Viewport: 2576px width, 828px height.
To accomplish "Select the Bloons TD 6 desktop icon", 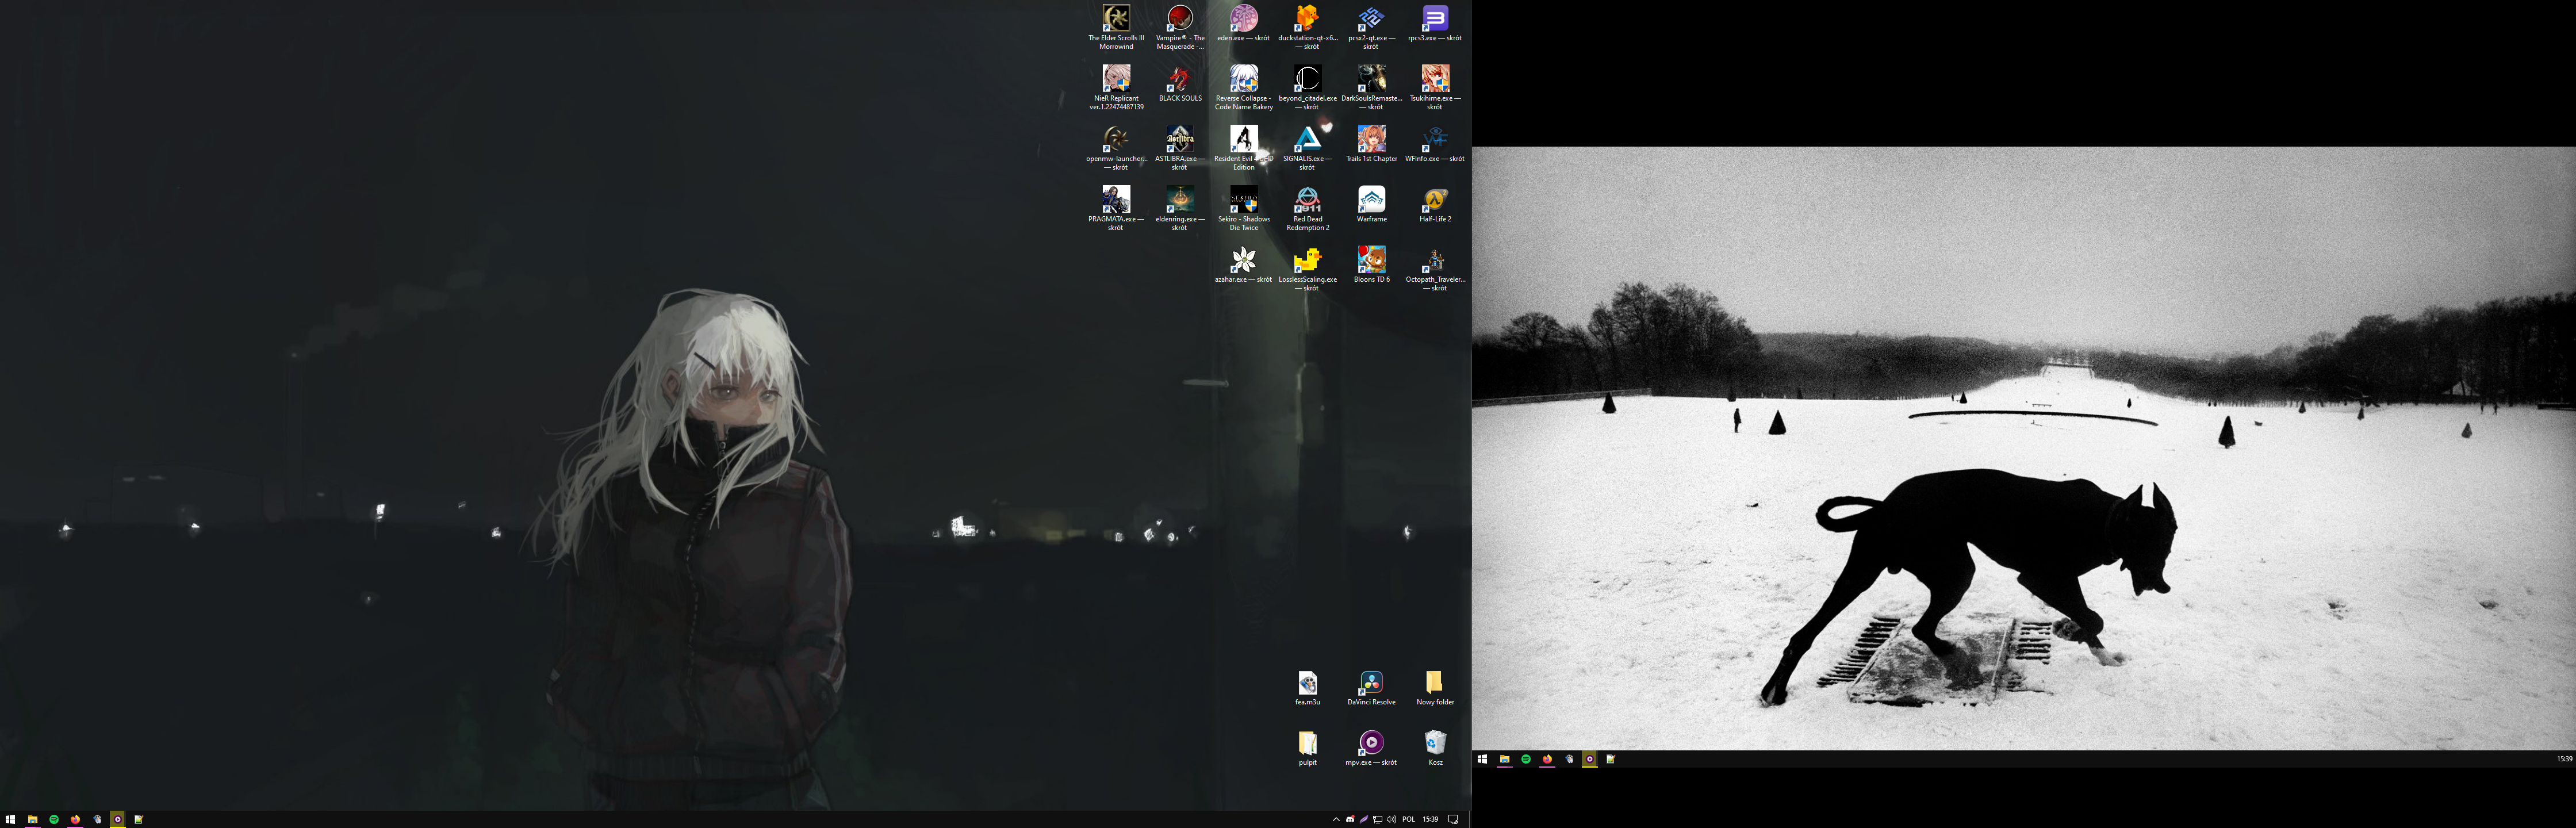I will coord(1371,265).
